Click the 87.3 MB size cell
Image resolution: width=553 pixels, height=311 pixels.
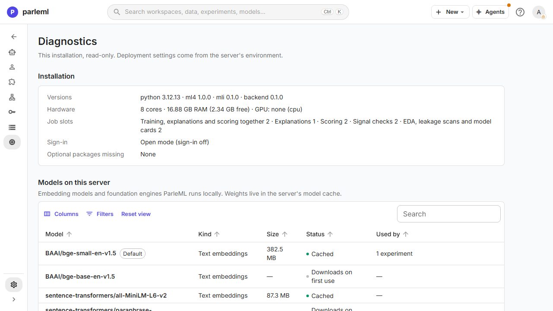[278, 296]
